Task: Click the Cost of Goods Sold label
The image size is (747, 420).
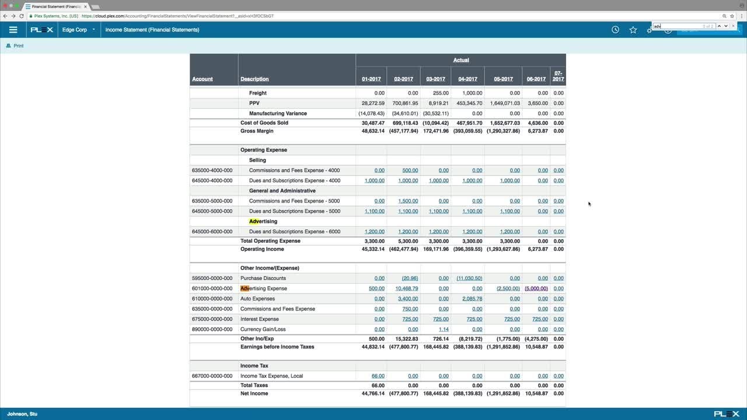Action: [264, 123]
